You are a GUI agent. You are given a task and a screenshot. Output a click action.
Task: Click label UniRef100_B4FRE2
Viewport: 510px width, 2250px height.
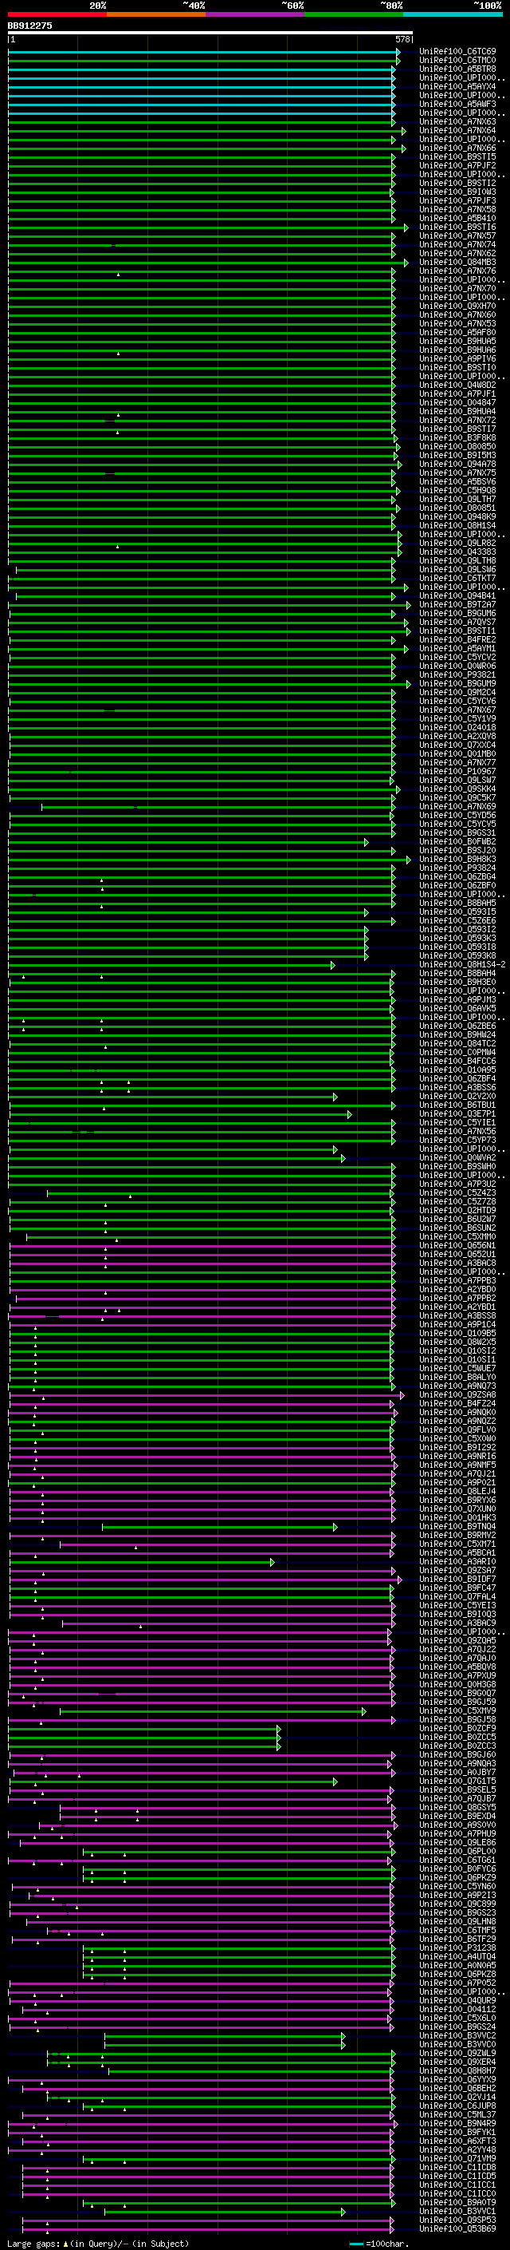click(457, 640)
